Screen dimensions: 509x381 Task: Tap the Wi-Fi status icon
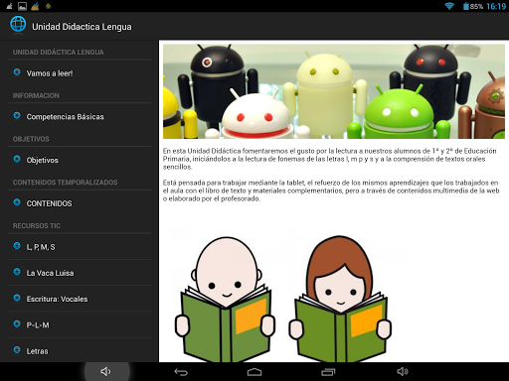click(449, 6)
